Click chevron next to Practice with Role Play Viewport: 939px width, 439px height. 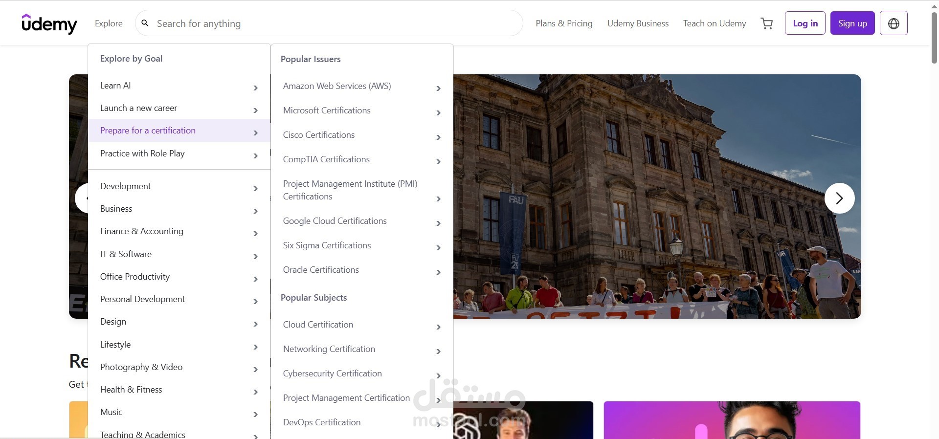[x=255, y=156]
